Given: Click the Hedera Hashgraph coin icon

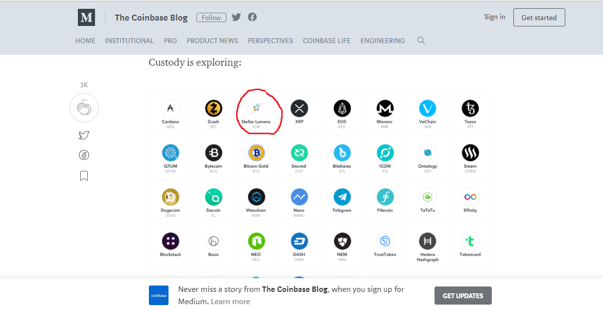Looking at the screenshot, I should pyautogui.click(x=428, y=241).
